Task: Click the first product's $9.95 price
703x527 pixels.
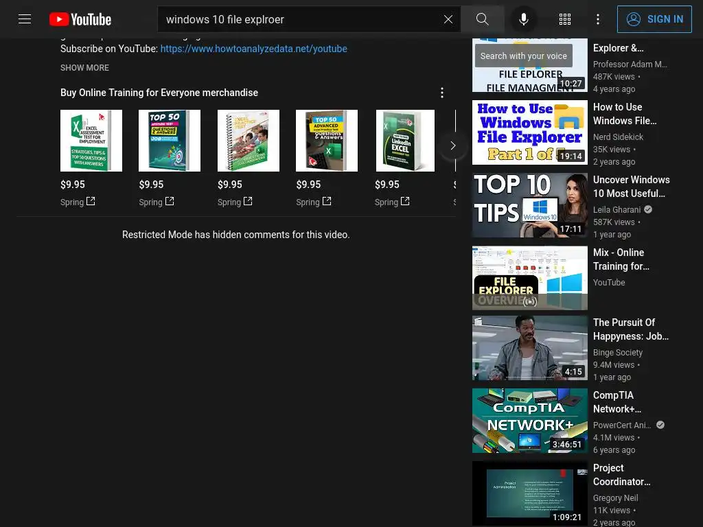Action: [x=73, y=185]
